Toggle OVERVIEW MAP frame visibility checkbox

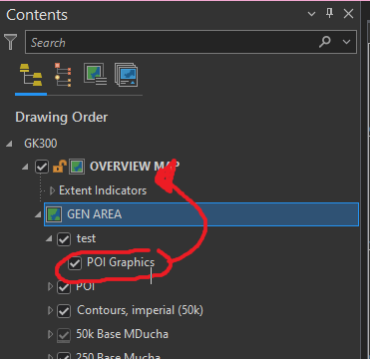42,167
